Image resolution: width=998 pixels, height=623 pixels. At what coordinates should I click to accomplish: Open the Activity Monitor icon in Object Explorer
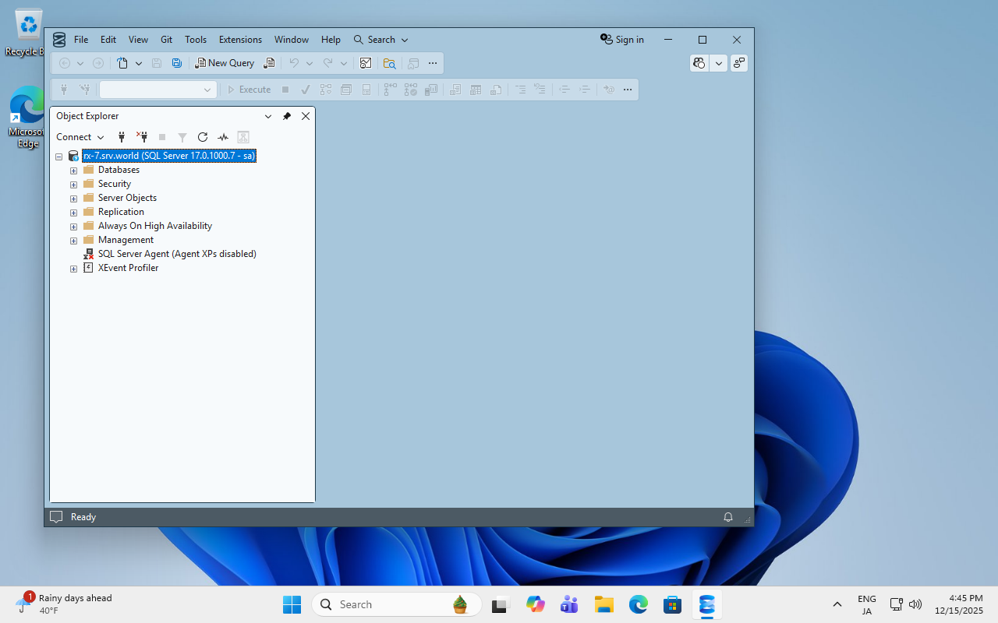click(x=223, y=137)
